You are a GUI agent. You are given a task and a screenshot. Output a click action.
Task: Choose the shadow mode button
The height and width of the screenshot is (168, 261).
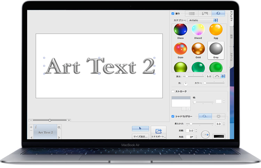(205, 116)
